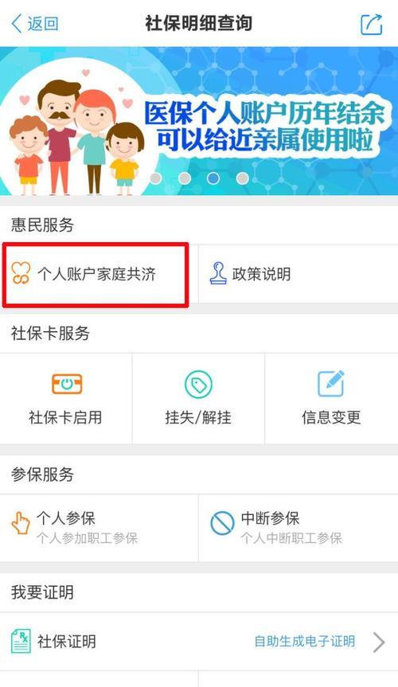
Task: Select the first banner carousel dot
Action: point(155,178)
